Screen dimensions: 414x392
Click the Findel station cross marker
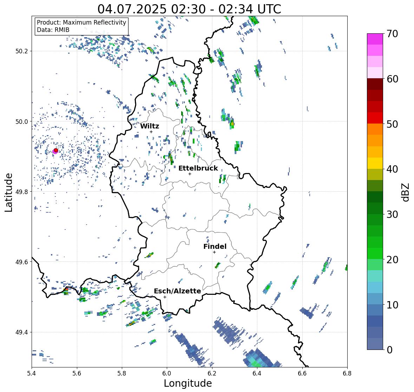click(x=214, y=252)
